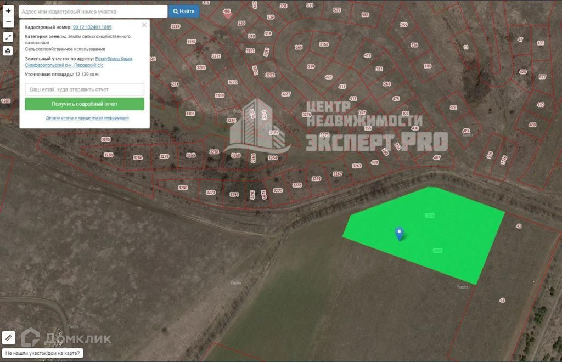
Task: Select parcel labeled 3287
Action: coord(192,42)
